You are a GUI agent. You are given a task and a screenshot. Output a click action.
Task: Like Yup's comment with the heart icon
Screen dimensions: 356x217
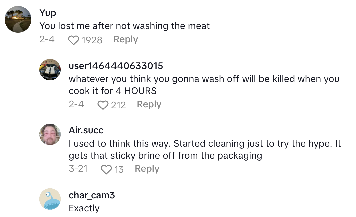(x=74, y=40)
